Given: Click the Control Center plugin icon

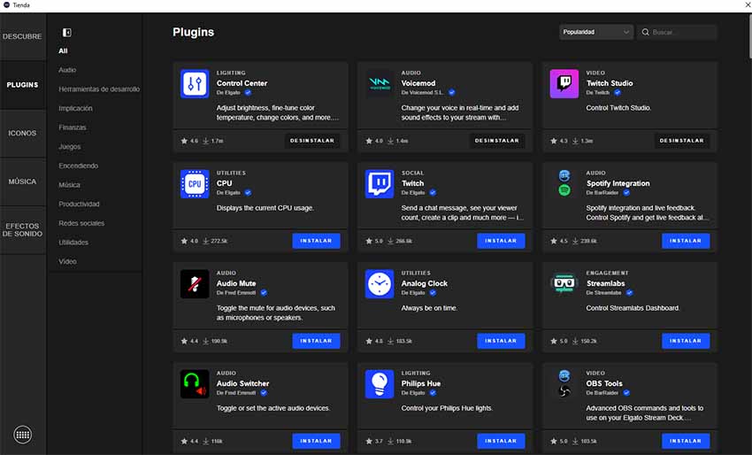Looking at the screenshot, I should (x=195, y=84).
